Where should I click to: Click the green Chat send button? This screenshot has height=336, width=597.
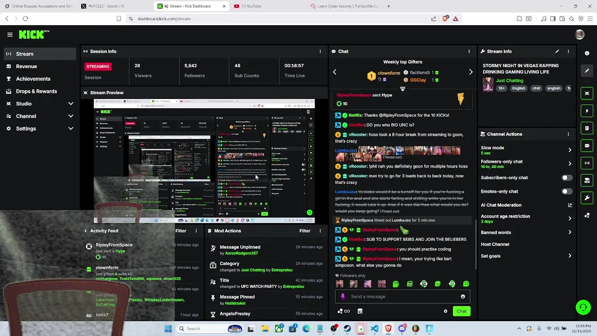tap(461, 311)
